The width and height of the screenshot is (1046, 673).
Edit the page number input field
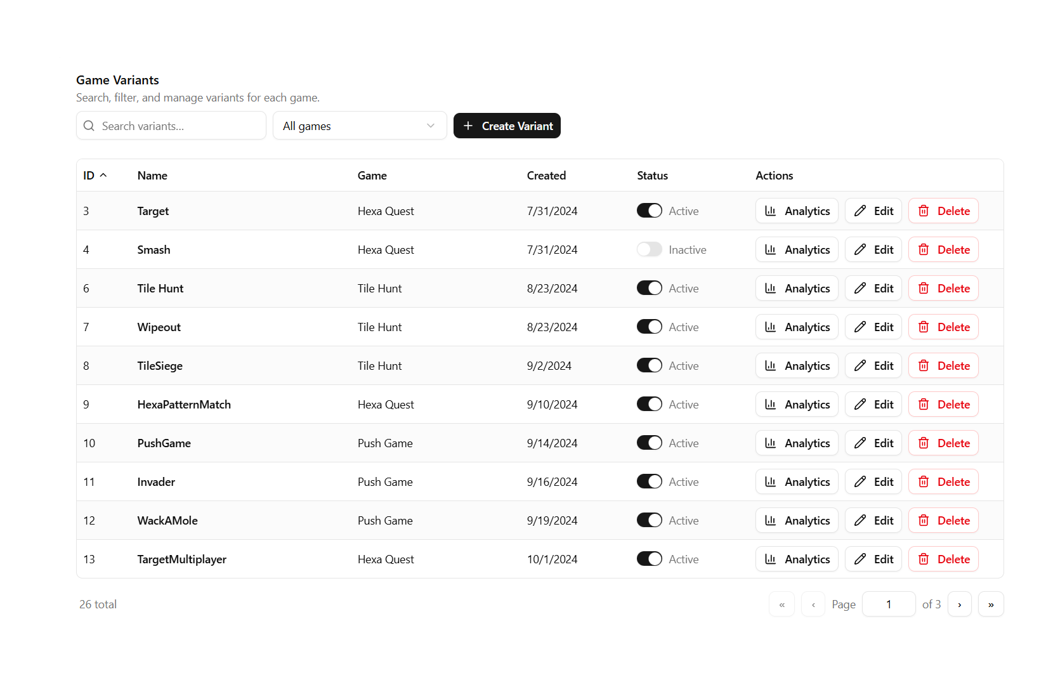(x=888, y=604)
